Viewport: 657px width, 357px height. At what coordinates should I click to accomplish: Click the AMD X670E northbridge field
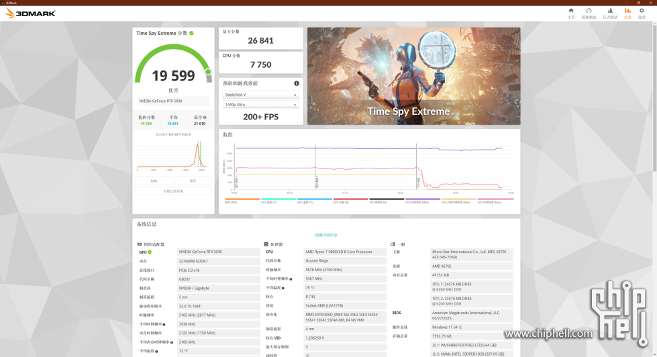472,266
